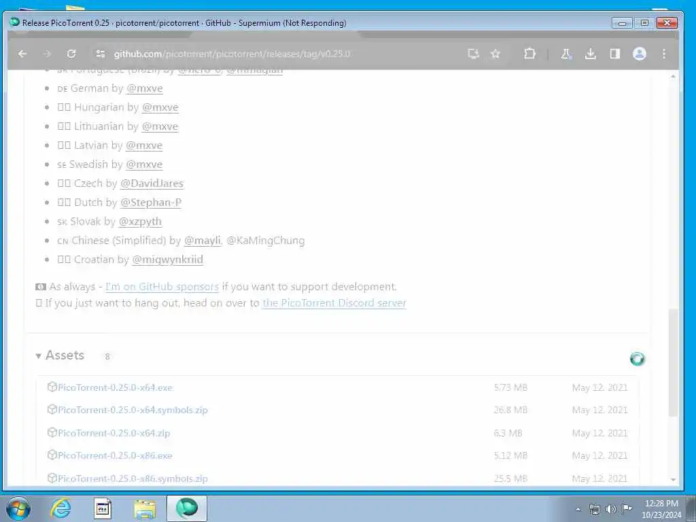Viewport: 696px width, 522px height.
Task: Collapse the Assets section triangle
Action: click(x=39, y=356)
